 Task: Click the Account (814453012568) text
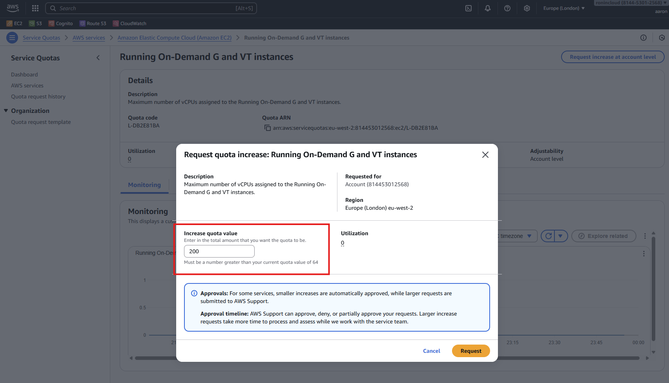(377, 184)
